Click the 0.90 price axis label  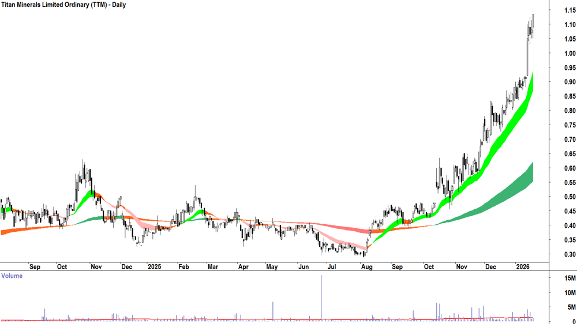pyautogui.click(x=569, y=82)
